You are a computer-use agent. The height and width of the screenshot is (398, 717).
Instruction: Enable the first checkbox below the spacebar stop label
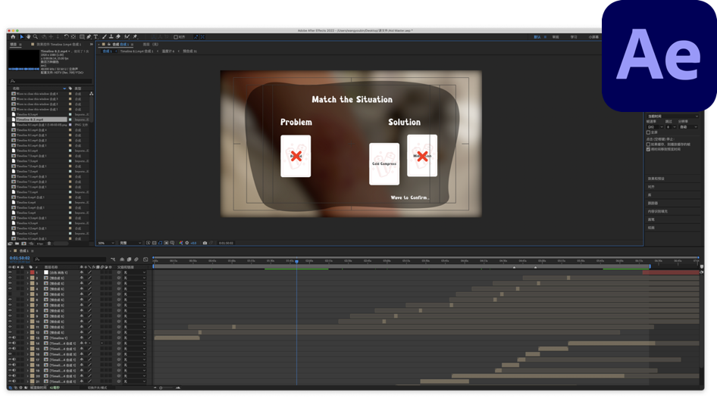pyautogui.click(x=649, y=145)
